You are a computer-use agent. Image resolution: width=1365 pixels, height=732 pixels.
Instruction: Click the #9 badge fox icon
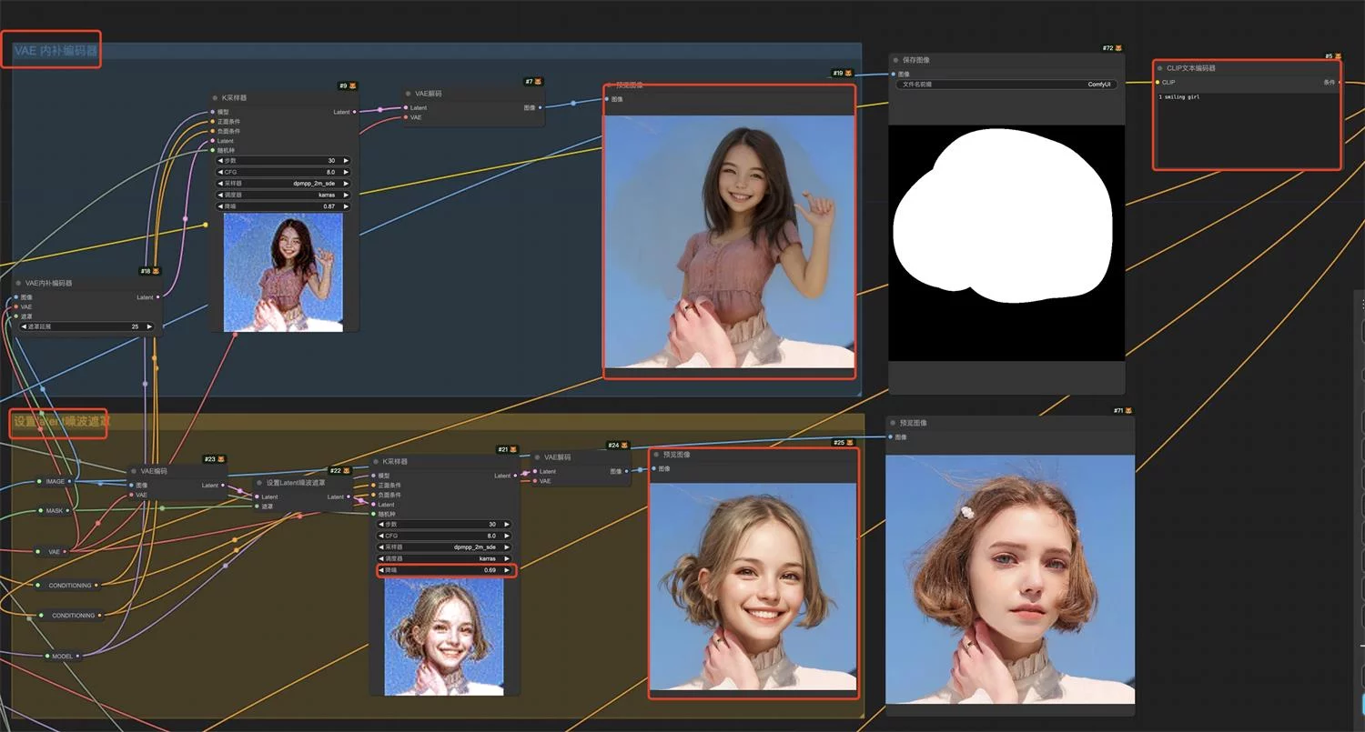point(352,85)
